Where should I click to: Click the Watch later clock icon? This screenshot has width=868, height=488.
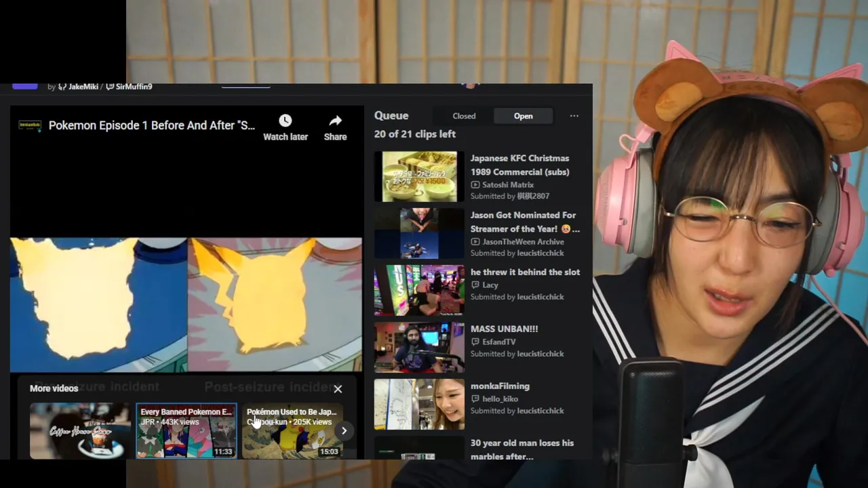pos(285,121)
